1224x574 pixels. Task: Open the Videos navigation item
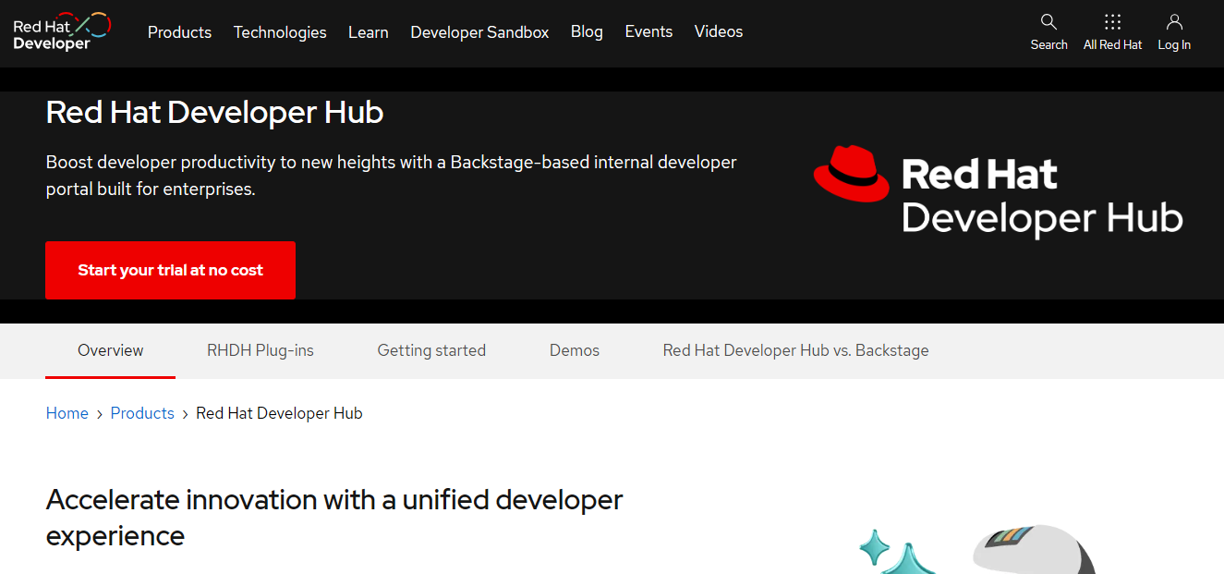(x=719, y=31)
